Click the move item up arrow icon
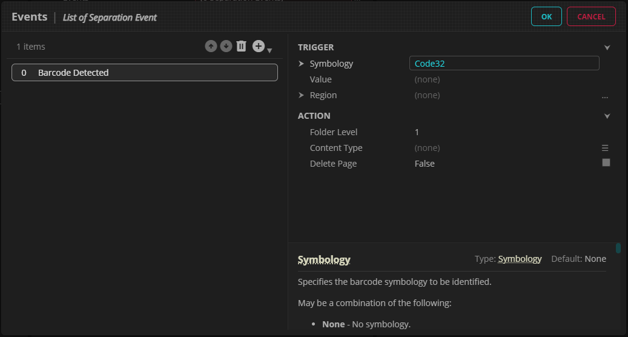 click(211, 46)
